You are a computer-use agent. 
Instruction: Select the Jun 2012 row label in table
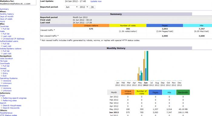(114, 112)
